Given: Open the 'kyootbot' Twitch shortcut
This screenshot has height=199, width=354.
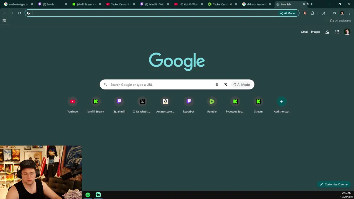Looking at the screenshot, I should coord(189,105).
